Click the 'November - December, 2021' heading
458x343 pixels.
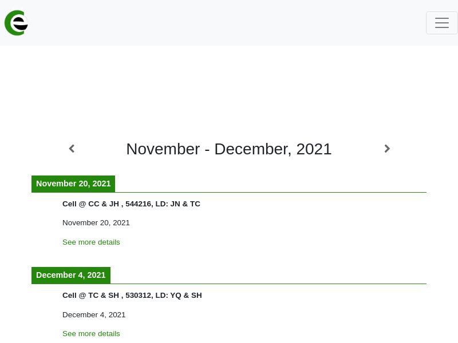point(229,149)
